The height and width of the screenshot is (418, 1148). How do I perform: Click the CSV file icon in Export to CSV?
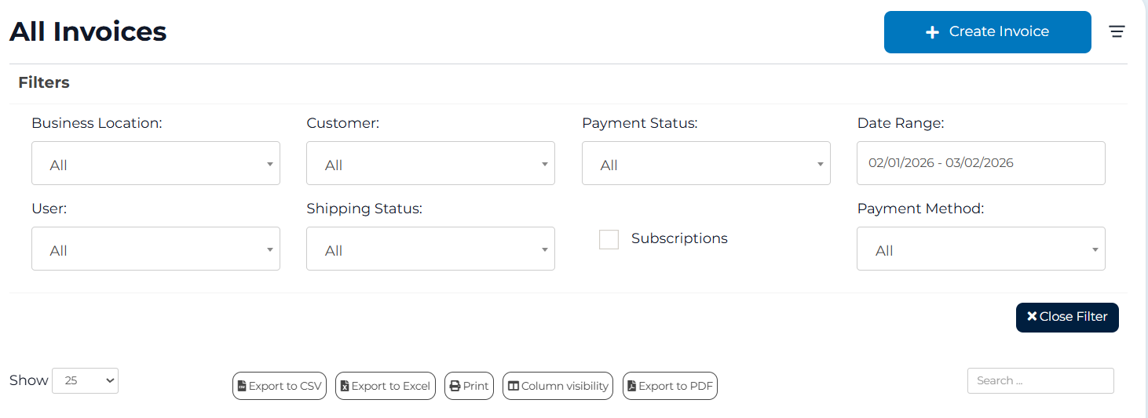242,386
